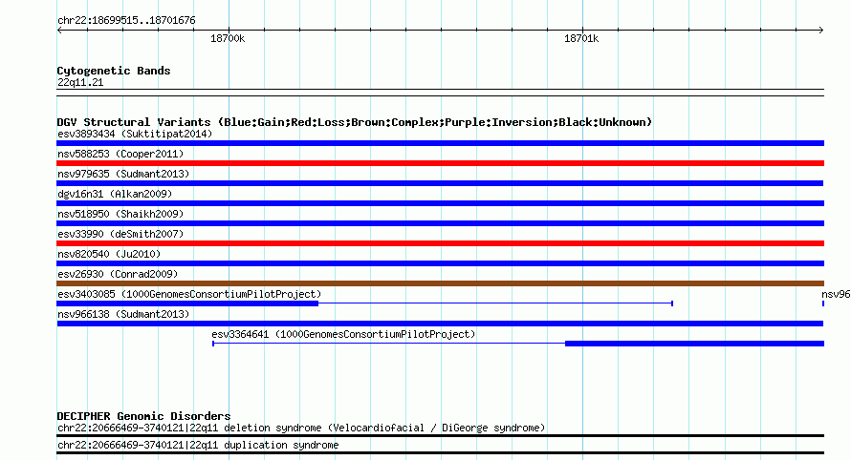Click the 18701k ruler tick label
851x460 pixels.
[x=581, y=38]
